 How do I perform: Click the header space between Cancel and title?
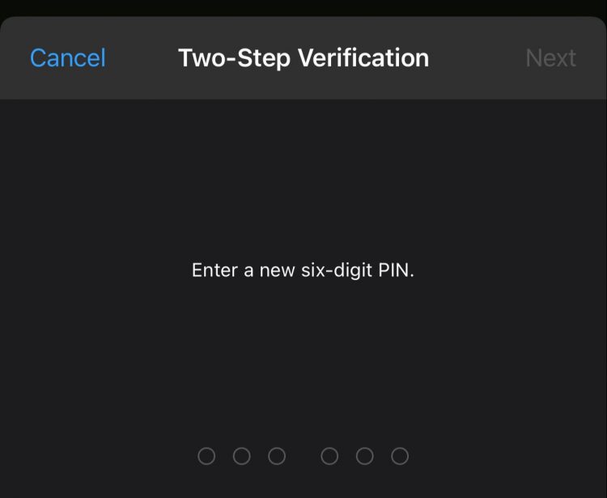pos(142,58)
